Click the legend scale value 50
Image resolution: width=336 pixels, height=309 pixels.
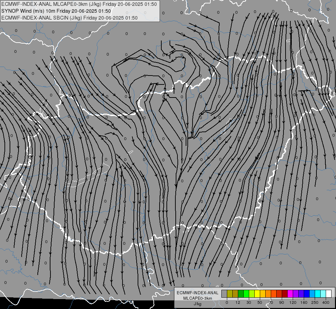click(260, 302)
